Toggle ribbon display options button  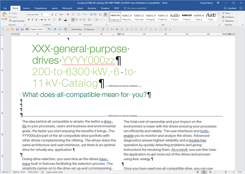click(218, 3)
